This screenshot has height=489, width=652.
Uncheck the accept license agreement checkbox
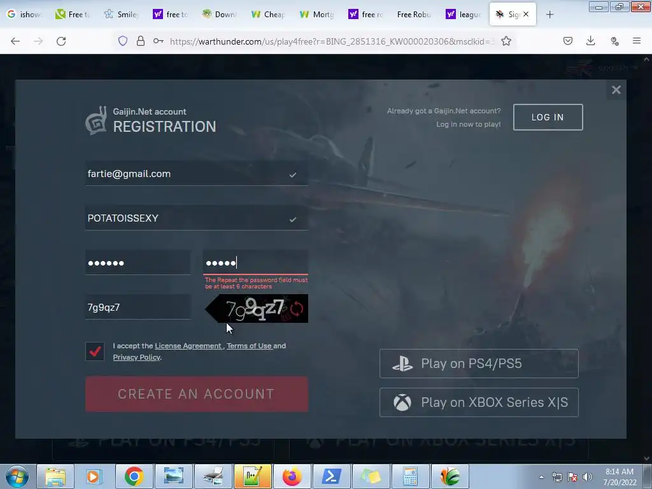(x=95, y=351)
